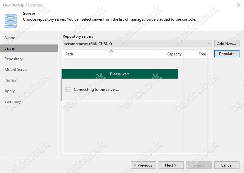The height and width of the screenshot is (173, 244).
Task: Click the 'Repository server:' label
Action: [x=78, y=36]
